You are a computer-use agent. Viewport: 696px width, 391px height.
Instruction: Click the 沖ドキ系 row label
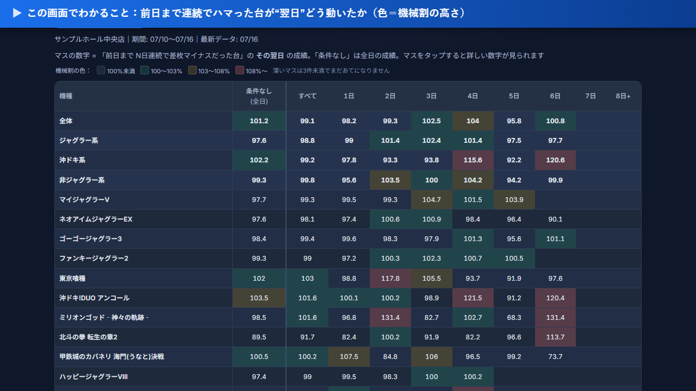point(144,160)
